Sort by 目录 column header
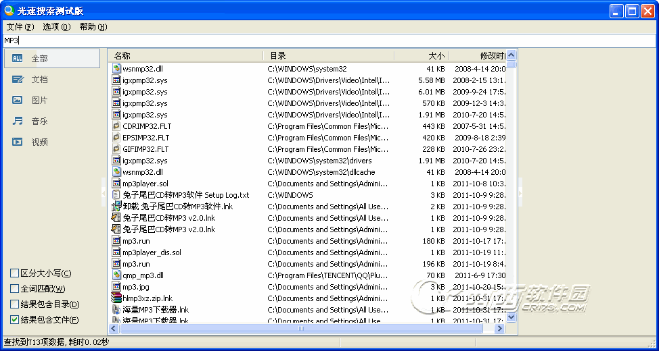Viewport: 659px width, 351px height. pos(329,56)
